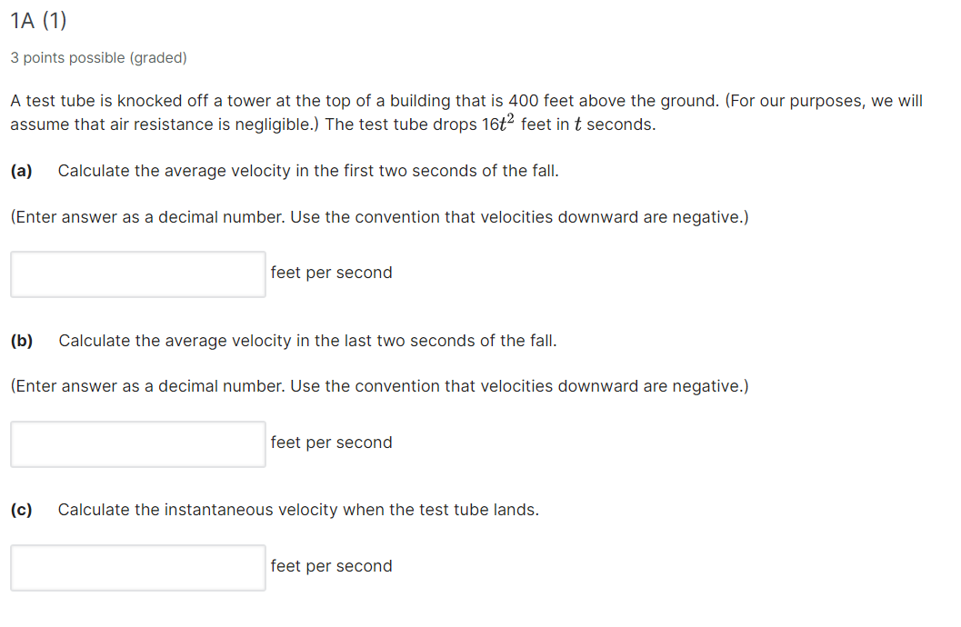
Task: Click 'feet per second' next to part (c) box
Action: coord(331,566)
